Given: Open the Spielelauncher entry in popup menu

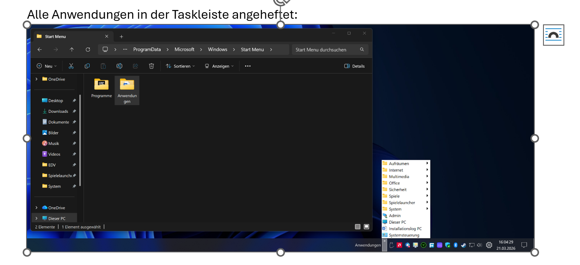Looking at the screenshot, I should [406, 203].
